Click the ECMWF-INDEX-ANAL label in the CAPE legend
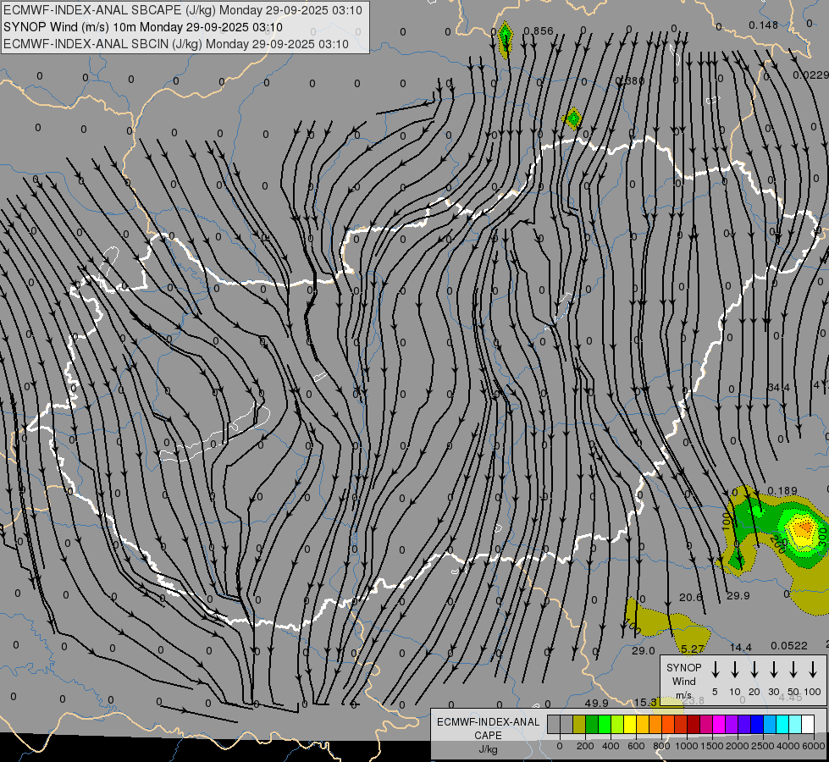This screenshot has height=762, width=829. coord(488,722)
